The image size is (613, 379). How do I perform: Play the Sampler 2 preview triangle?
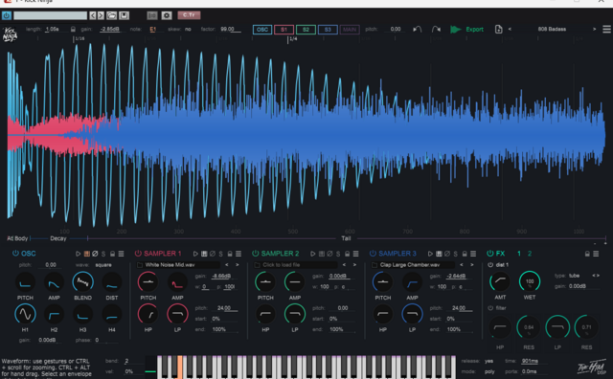click(x=312, y=254)
